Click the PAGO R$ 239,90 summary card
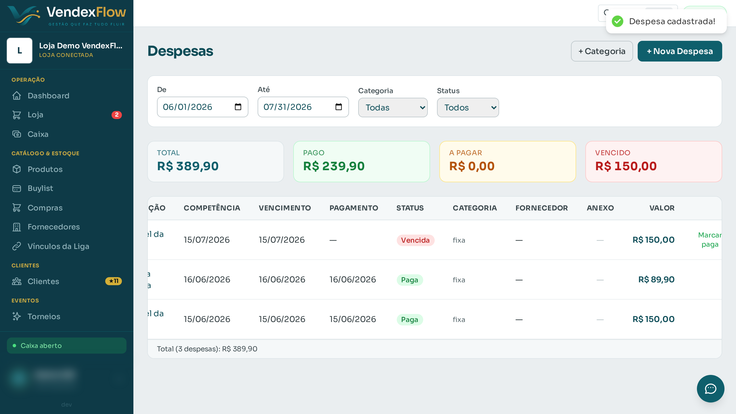 click(x=362, y=162)
